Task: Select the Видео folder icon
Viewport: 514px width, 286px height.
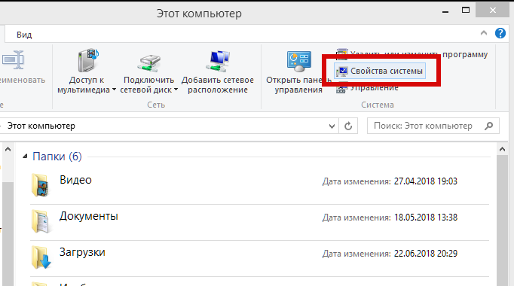Action: 41,185
